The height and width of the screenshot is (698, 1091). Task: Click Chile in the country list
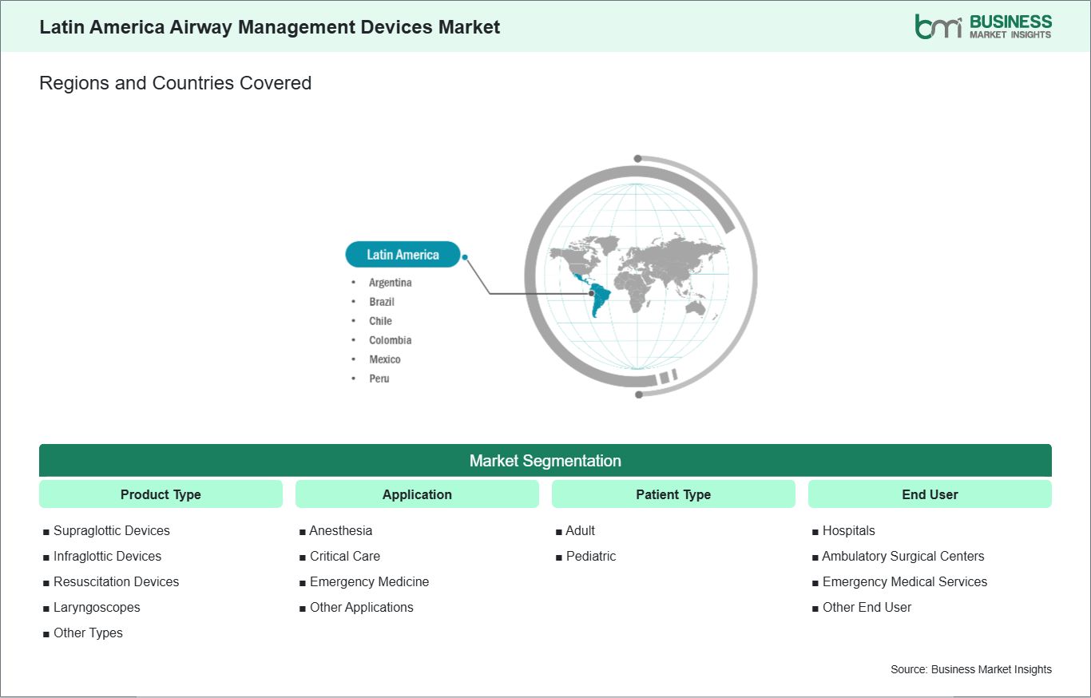point(380,321)
